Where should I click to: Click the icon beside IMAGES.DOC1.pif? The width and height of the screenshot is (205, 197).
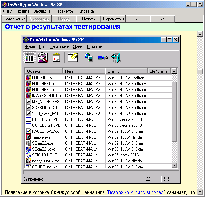pyautogui.click(x=29, y=95)
